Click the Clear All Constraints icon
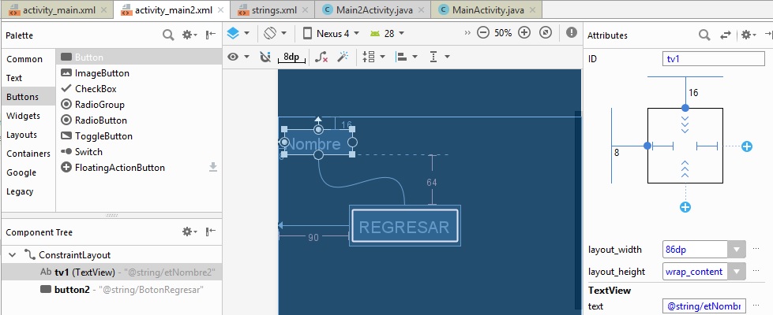 coord(321,57)
